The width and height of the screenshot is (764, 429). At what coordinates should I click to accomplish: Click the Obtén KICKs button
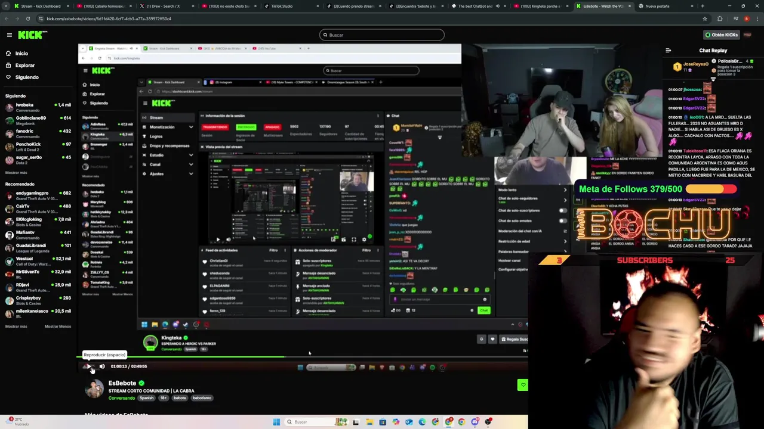[x=721, y=35]
